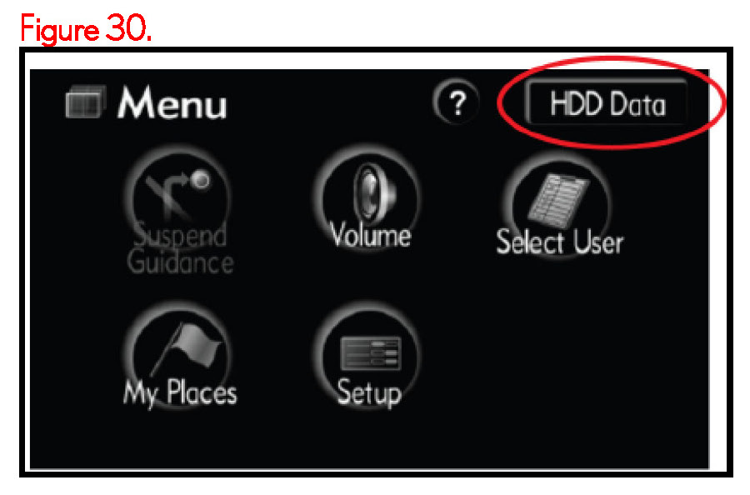Click the Setup text label
Image resolution: width=750 pixels, height=495 pixels.
coord(369,393)
